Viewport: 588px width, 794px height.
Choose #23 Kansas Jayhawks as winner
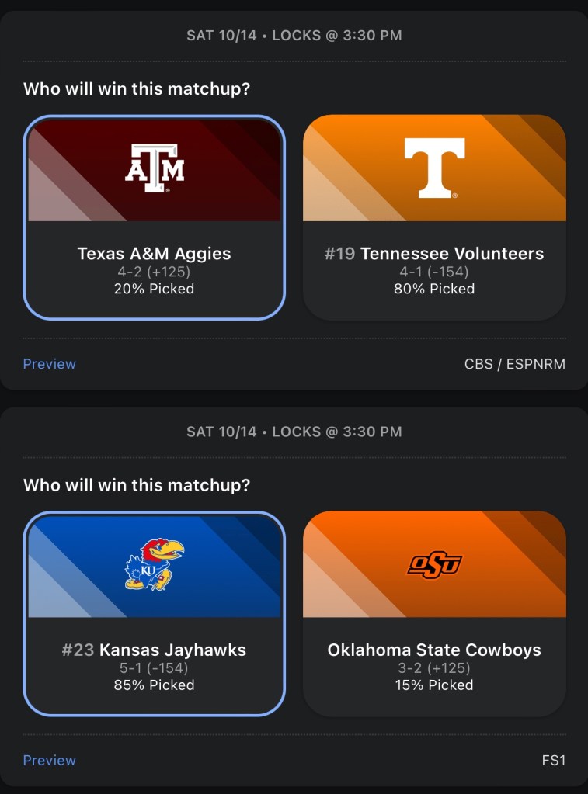click(x=155, y=650)
